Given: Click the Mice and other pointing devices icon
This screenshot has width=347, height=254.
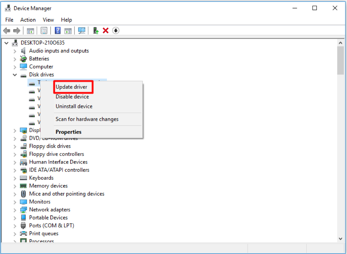Looking at the screenshot, I should coord(23,194).
